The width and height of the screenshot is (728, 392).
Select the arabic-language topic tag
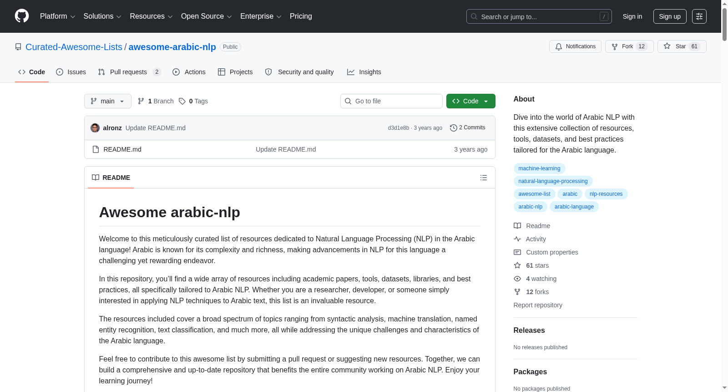(x=574, y=207)
